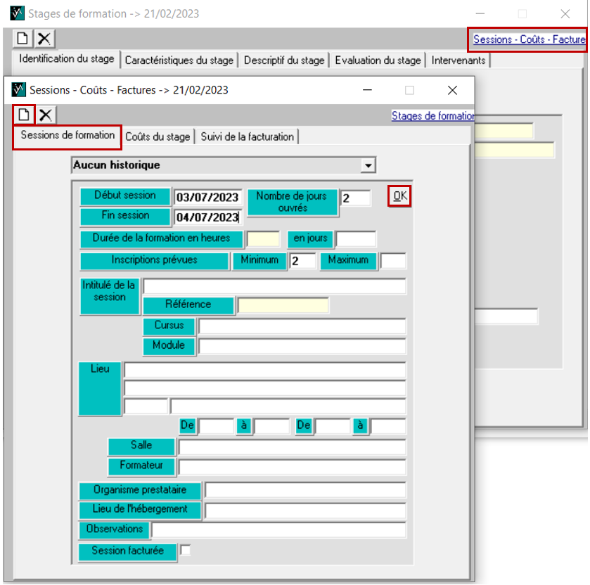Click the Sessions - Coûts - Factures link
The width and height of the screenshot is (590, 585).
click(529, 40)
